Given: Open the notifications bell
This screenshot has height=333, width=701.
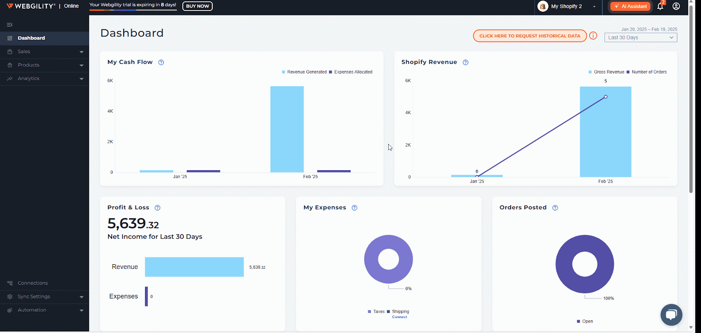Looking at the screenshot, I should tap(660, 7).
